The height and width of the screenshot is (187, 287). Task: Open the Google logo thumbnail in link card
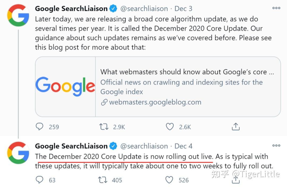coord(65,87)
